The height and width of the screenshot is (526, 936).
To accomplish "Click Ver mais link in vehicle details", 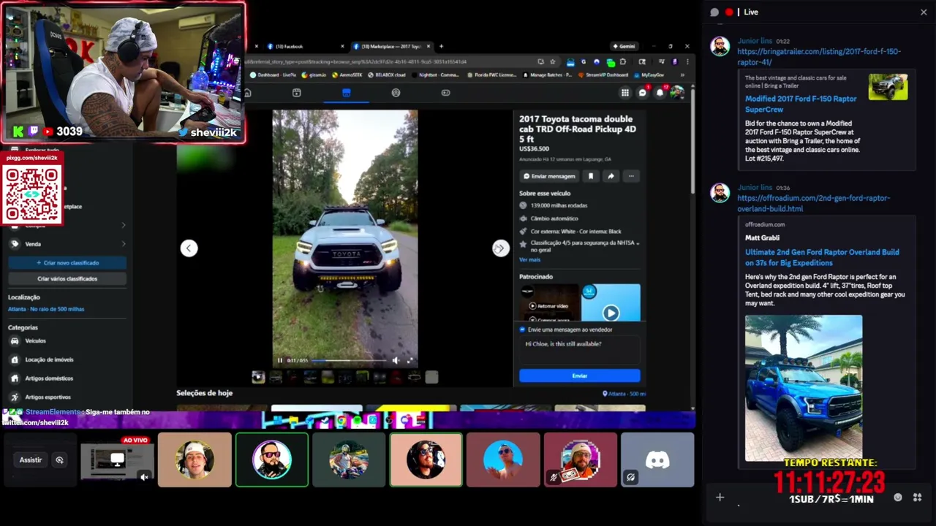I will coord(529,259).
